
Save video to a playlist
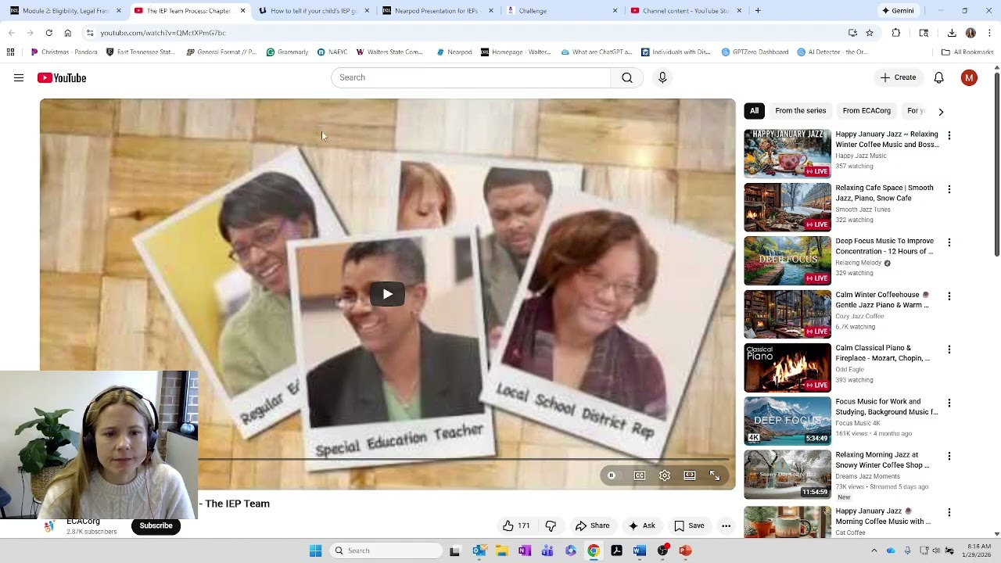tap(689, 525)
